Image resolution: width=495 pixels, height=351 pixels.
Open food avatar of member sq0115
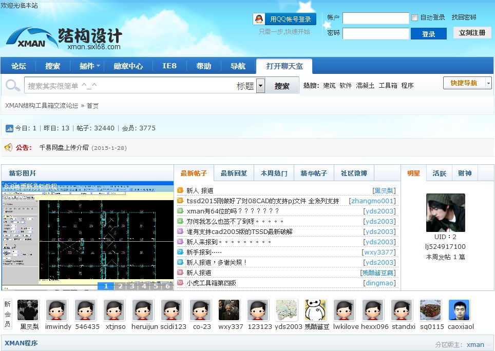pyautogui.click(x=430, y=310)
